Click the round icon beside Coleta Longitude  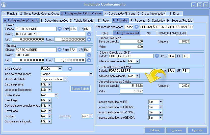(x=89, y=39)
